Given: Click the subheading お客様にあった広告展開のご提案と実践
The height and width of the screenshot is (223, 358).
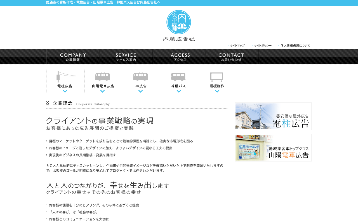Looking at the screenshot, I should 90,128.
